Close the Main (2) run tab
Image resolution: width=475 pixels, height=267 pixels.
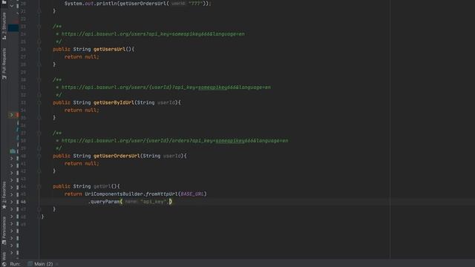tap(57, 264)
